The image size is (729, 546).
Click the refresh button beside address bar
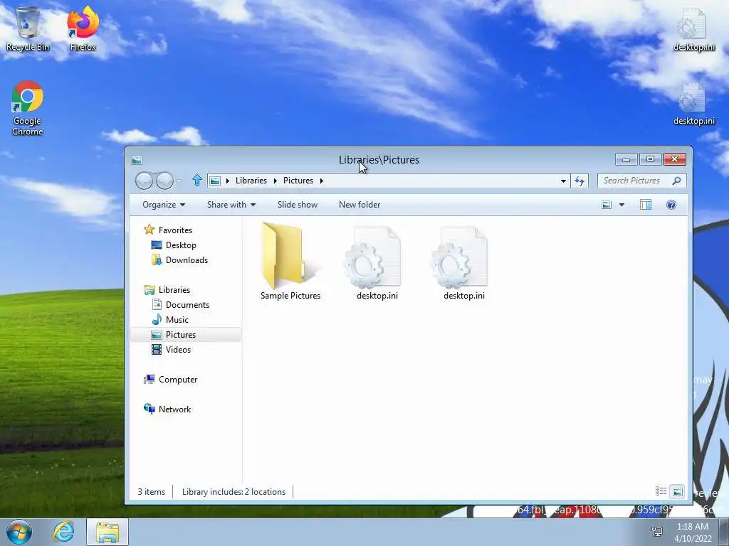[579, 181]
